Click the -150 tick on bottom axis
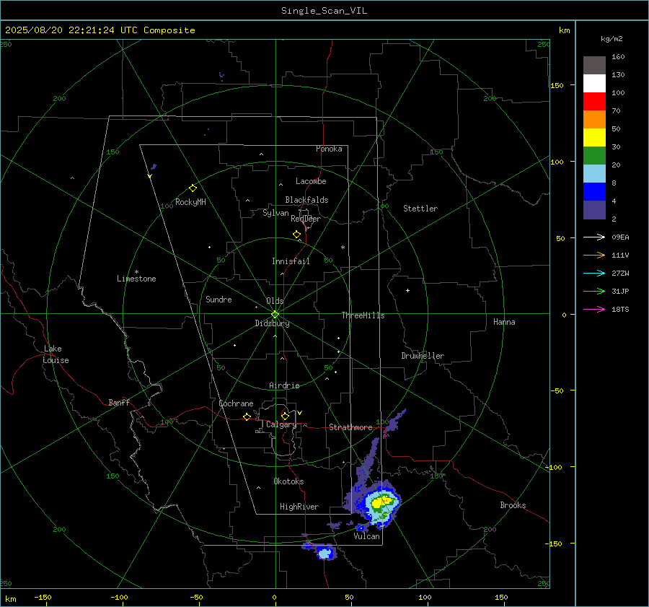The image size is (649, 607). coord(43,597)
